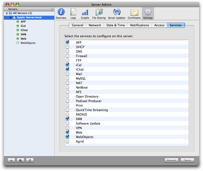Image resolution: width=203 pixels, height=171 pixels.
Task: Click the refresh button in bottom bar
Action: [30, 160]
